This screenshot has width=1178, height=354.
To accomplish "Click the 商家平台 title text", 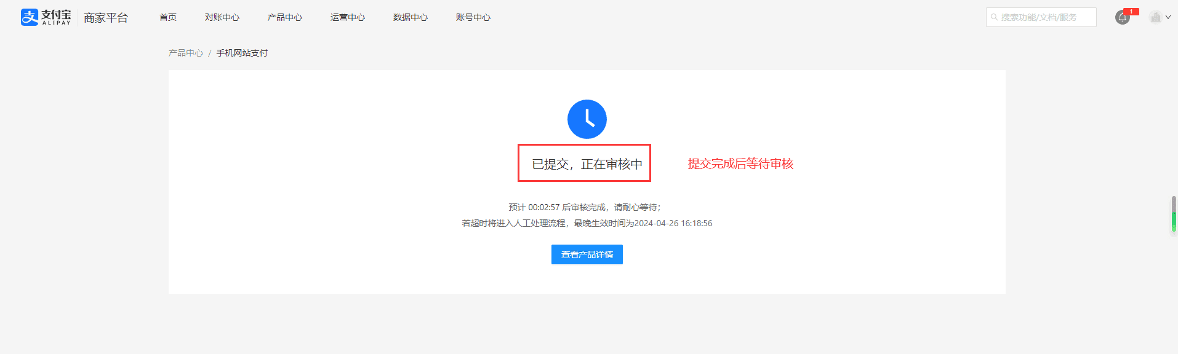I will click(106, 18).
